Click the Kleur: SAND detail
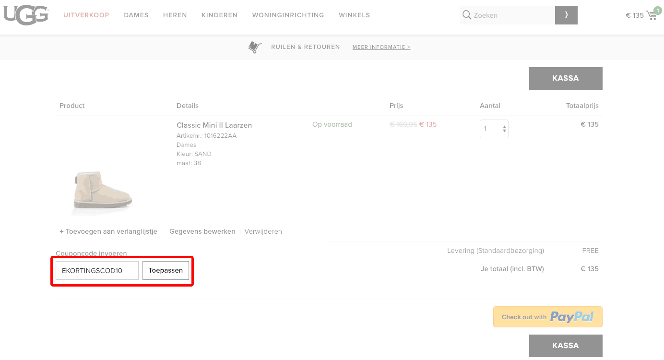This screenshot has width=664, height=360. click(x=194, y=154)
